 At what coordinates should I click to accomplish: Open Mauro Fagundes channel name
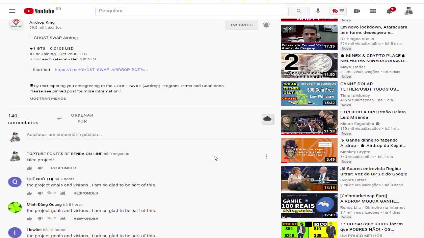coord(357,124)
